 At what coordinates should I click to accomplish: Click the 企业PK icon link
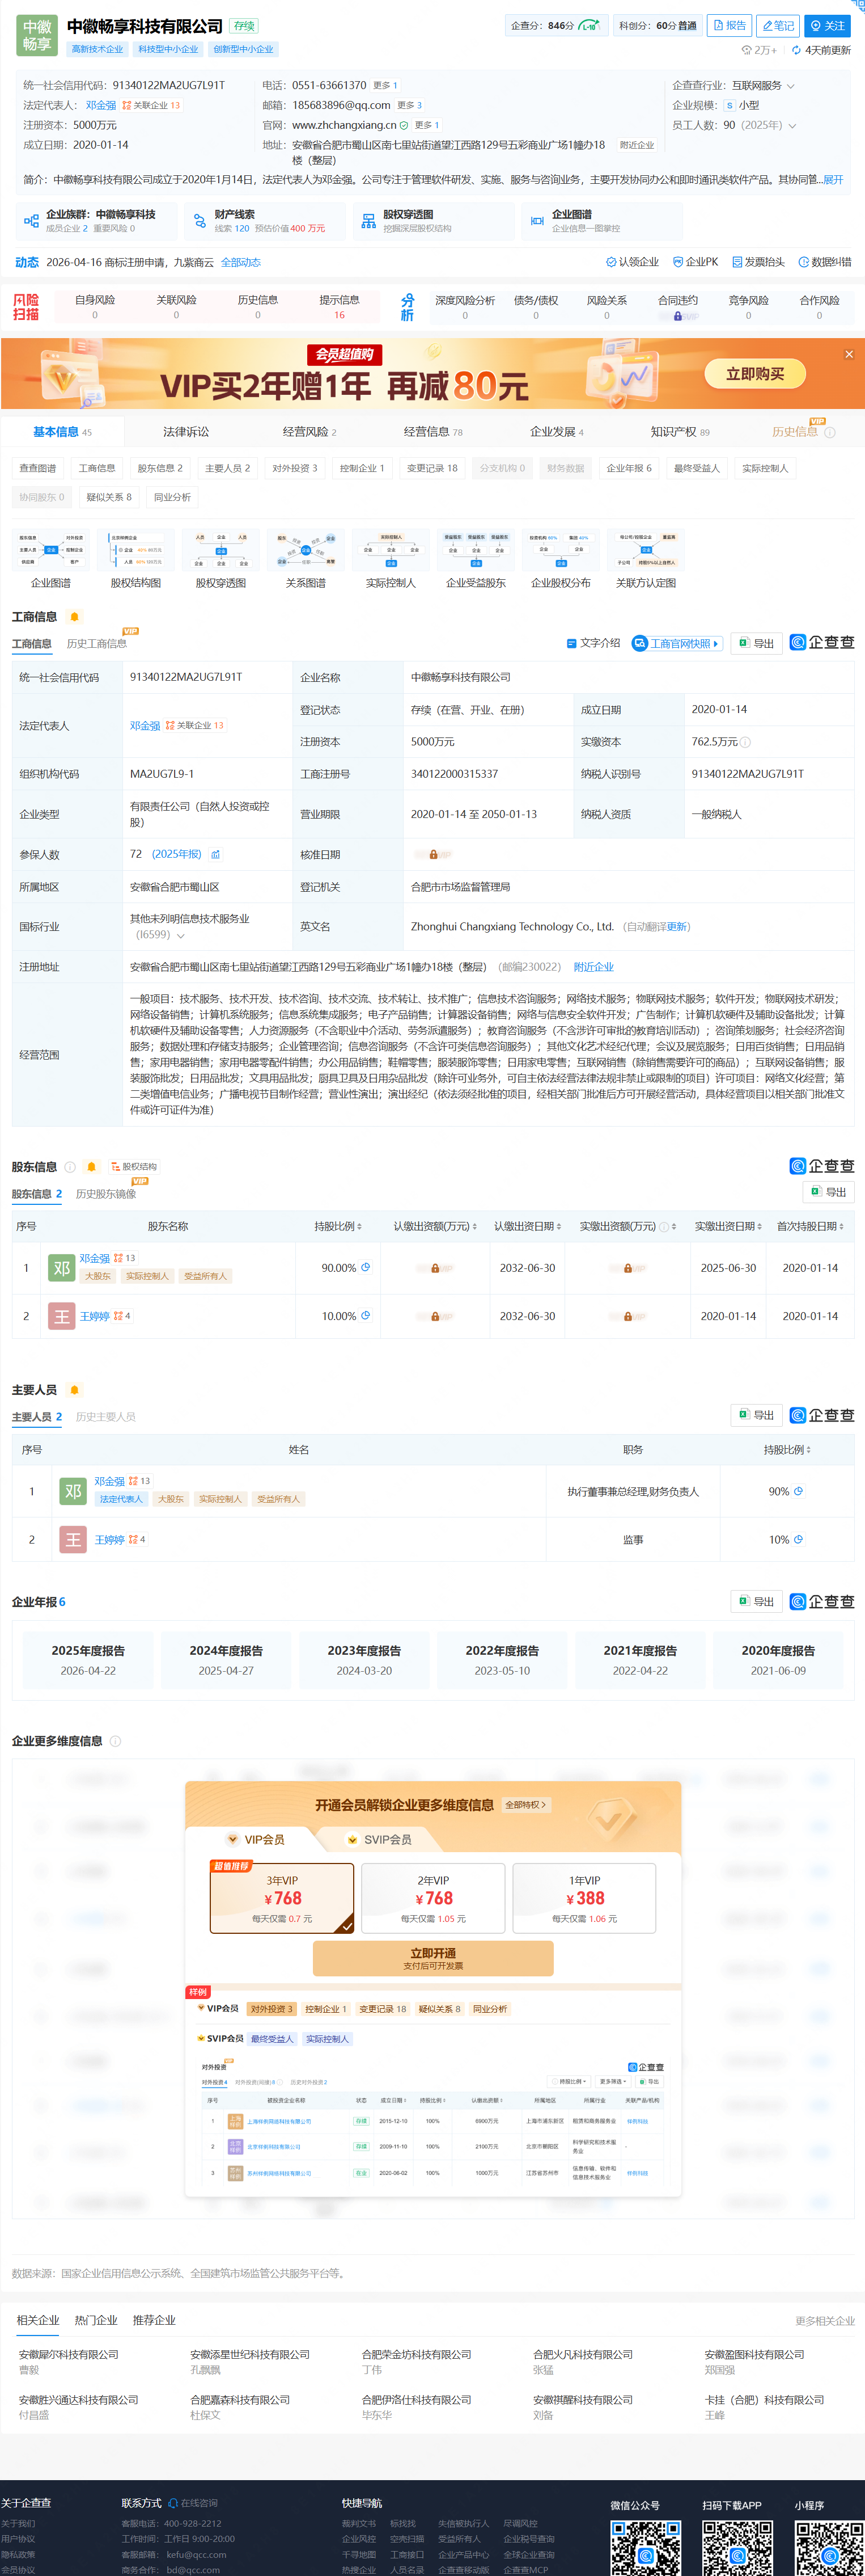(695, 262)
